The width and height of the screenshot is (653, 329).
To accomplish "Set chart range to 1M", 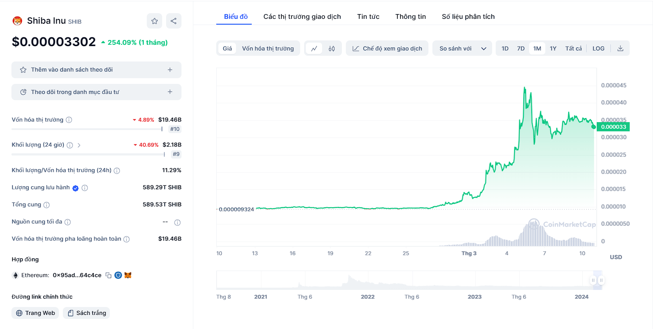I will [x=537, y=48].
